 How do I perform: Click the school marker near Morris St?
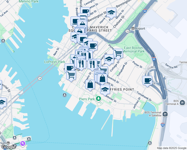111,13
